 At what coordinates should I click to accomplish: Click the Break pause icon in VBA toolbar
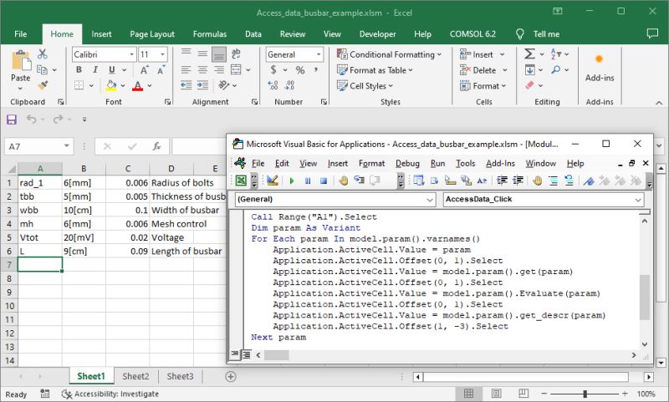point(308,181)
